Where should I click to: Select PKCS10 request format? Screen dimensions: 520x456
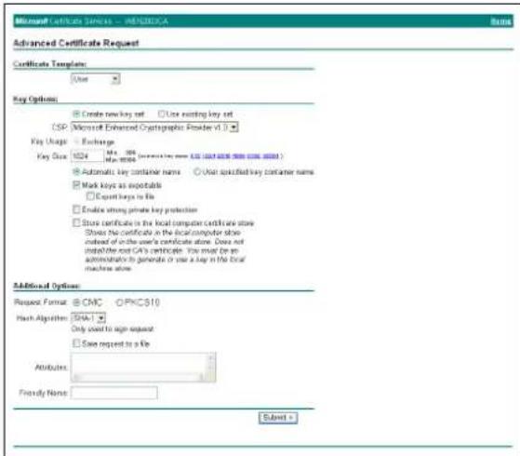119,302
